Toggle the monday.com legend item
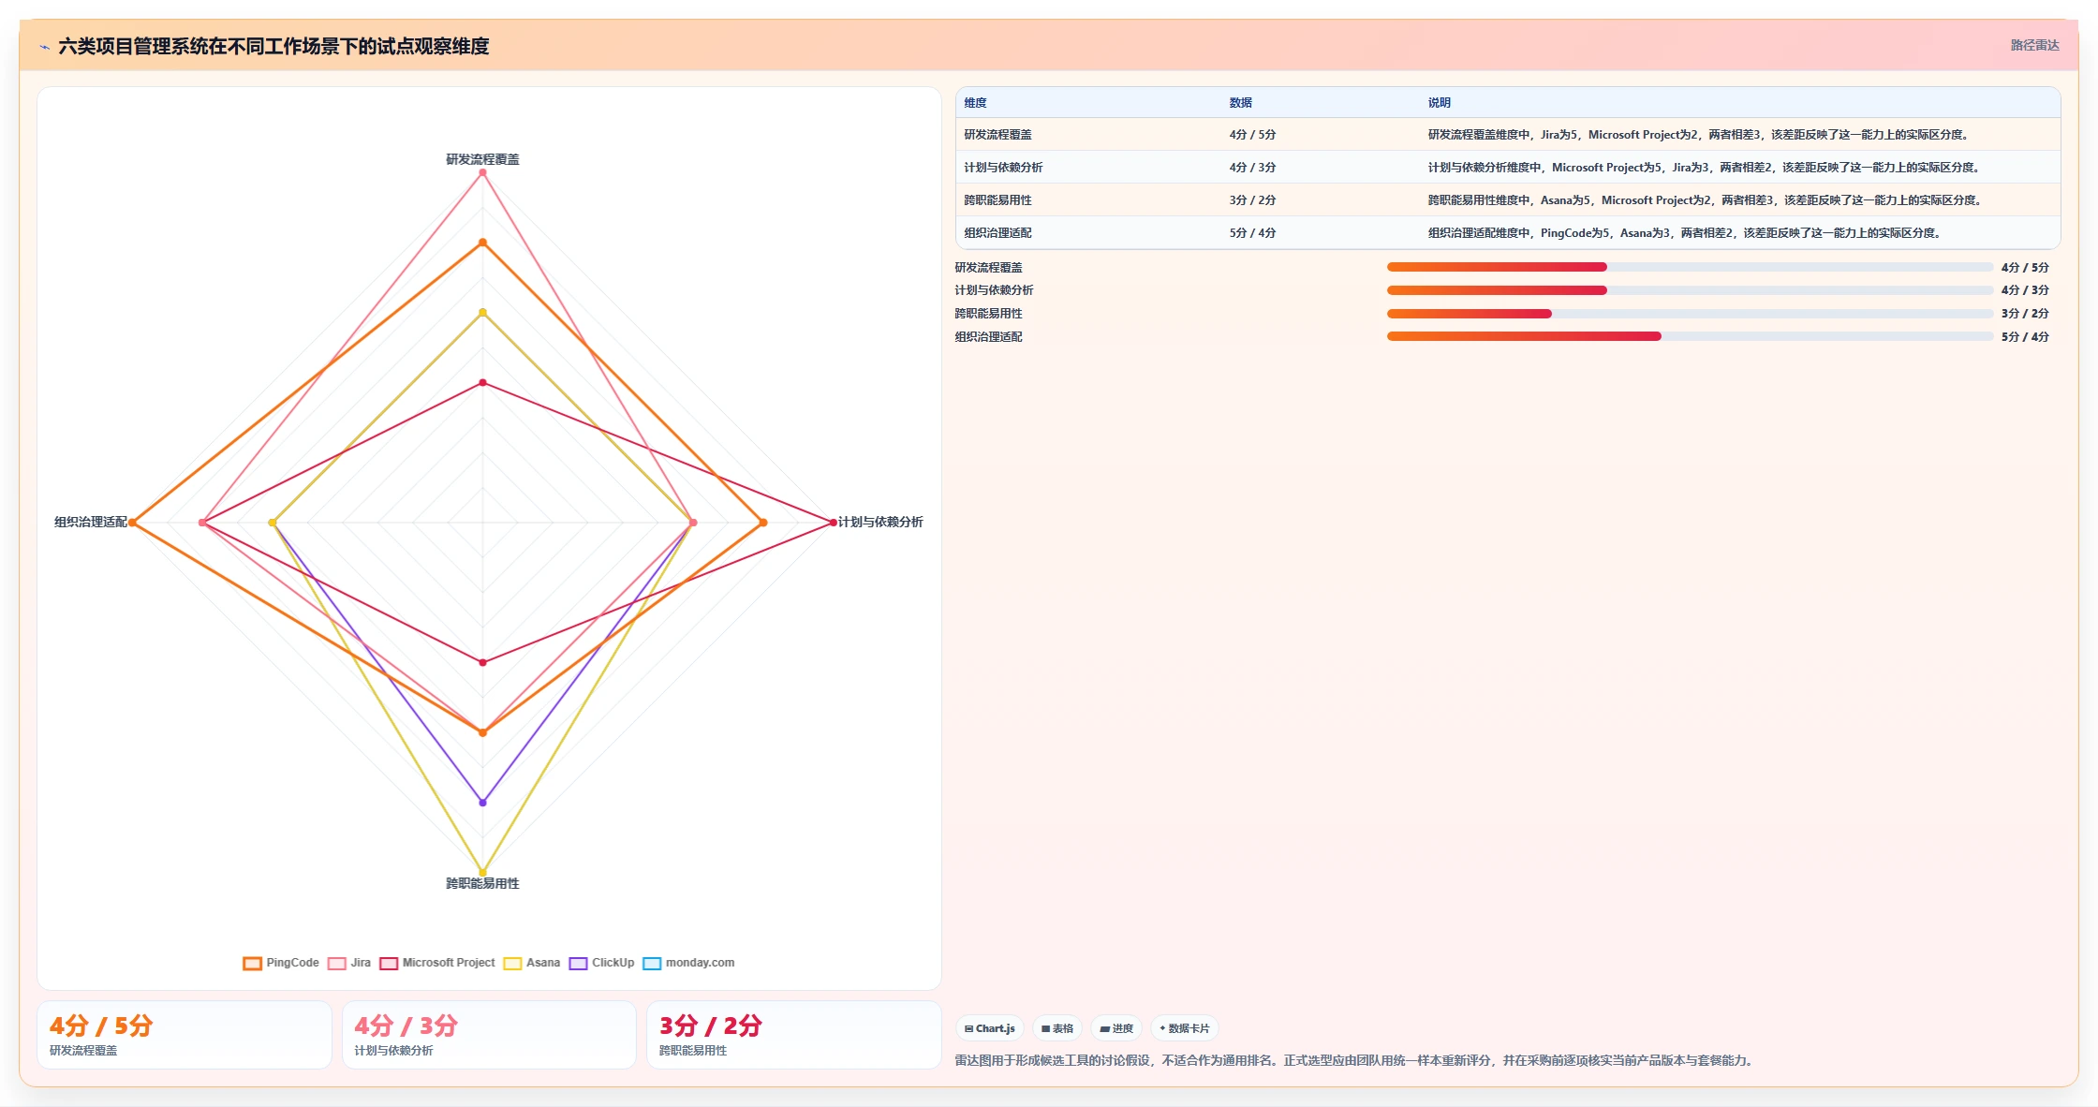The width and height of the screenshot is (2098, 1107). click(x=688, y=963)
